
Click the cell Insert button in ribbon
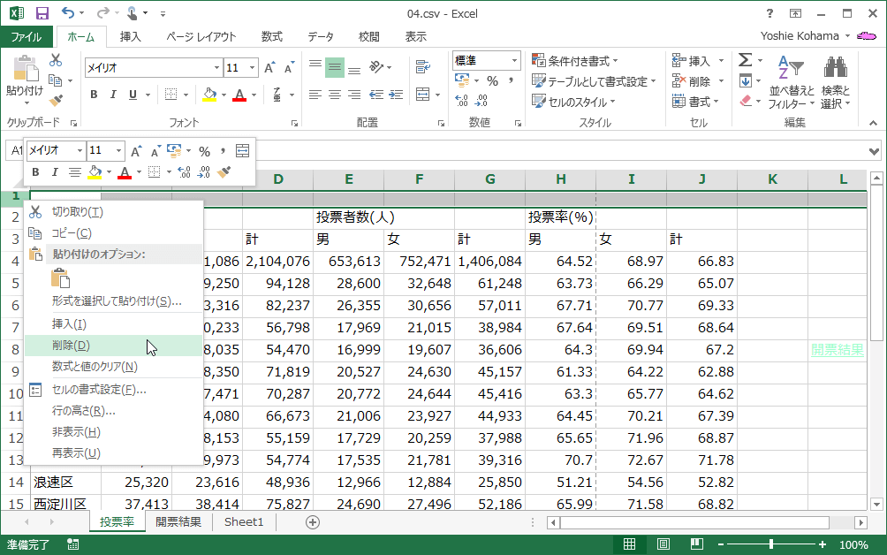[691, 60]
